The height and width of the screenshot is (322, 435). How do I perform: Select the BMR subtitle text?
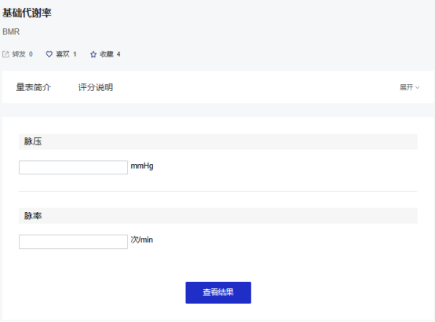pos(11,31)
